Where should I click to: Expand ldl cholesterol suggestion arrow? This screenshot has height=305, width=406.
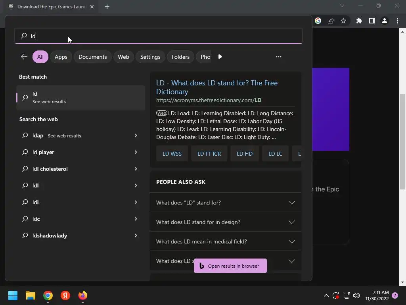136,169
